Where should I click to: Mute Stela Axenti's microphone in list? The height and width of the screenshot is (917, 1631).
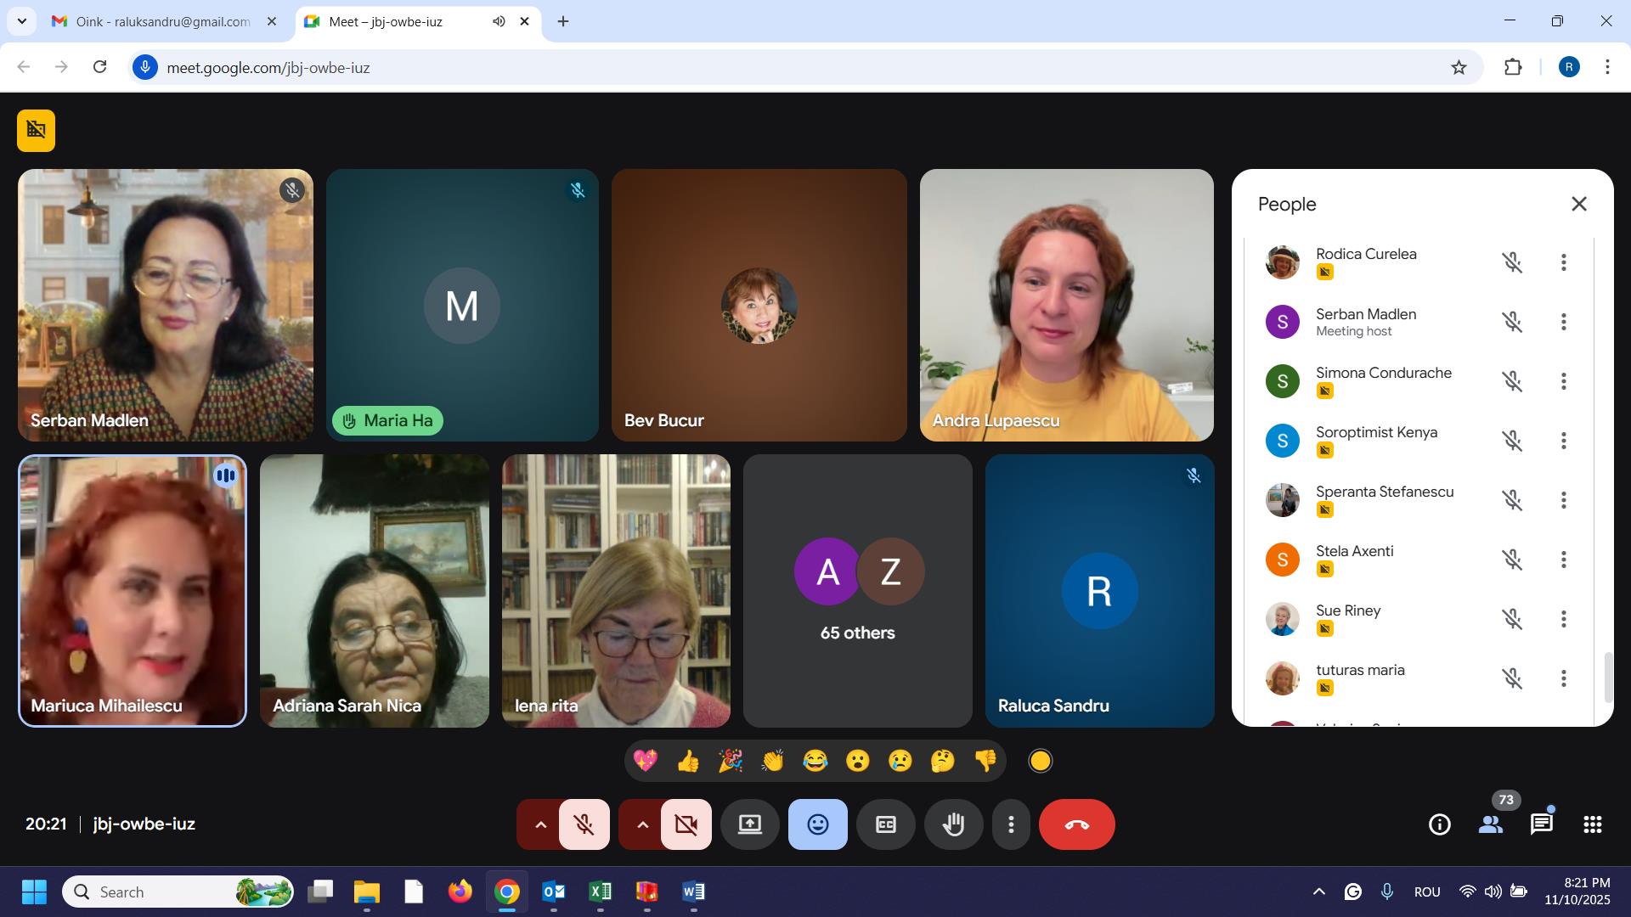coord(1511,560)
